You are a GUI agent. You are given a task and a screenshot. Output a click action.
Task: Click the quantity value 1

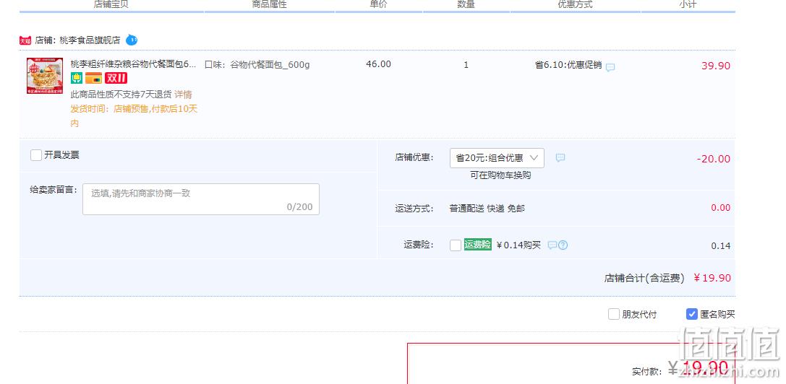[x=466, y=64]
